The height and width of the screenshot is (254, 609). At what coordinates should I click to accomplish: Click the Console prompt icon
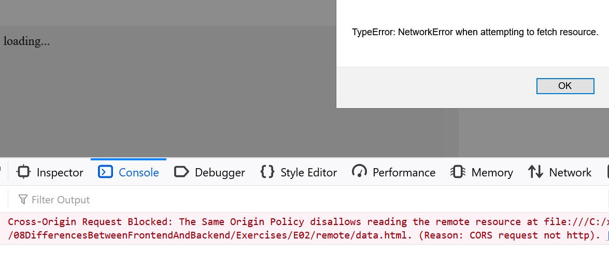coord(105,171)
